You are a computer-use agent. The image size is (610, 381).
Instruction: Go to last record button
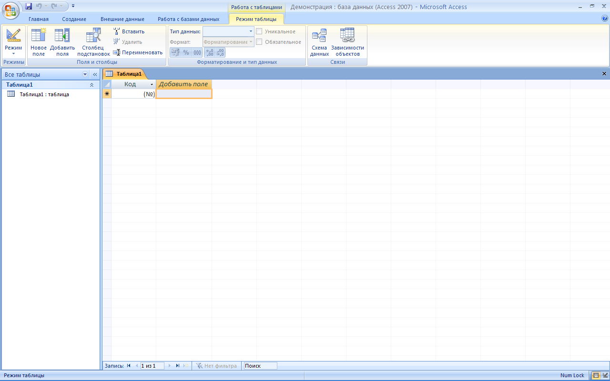(177, 366)
